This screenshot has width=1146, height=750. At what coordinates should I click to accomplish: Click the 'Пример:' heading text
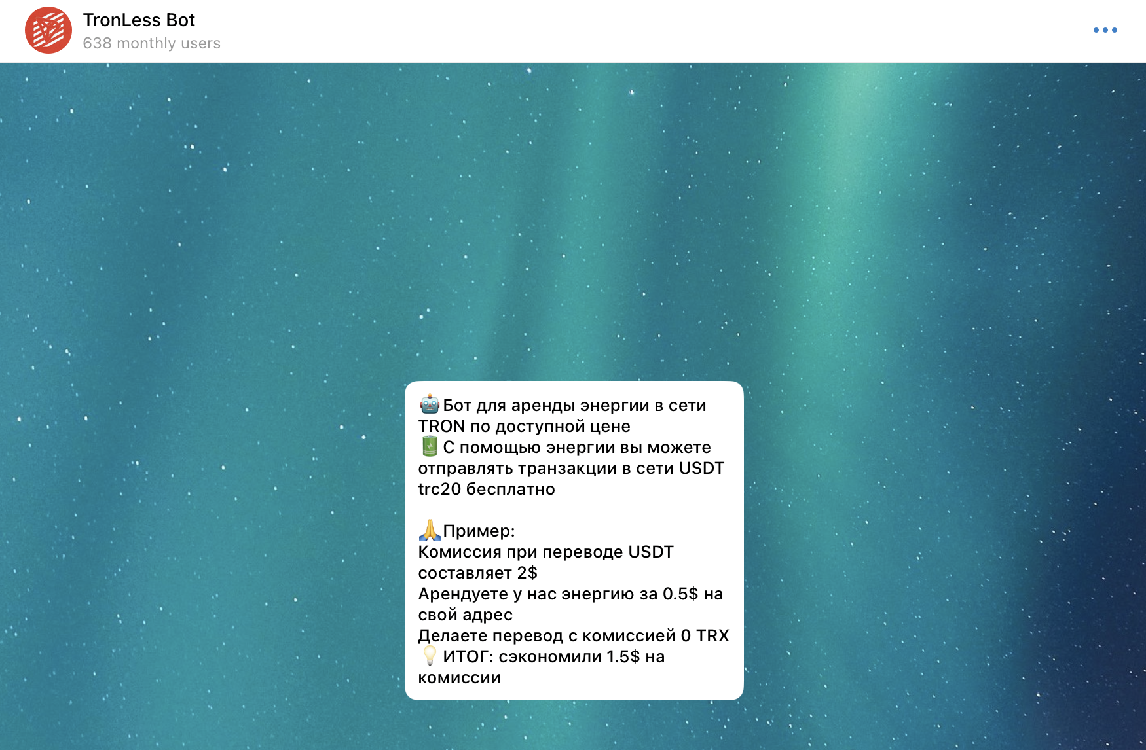tap(479, 531)
